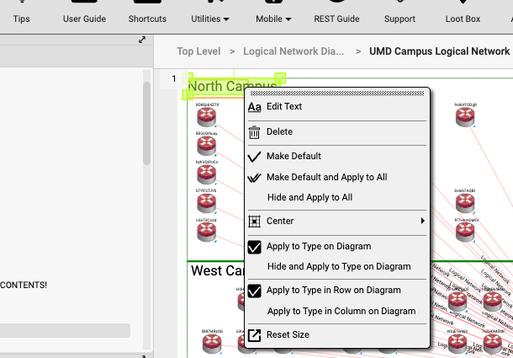Go to Top Level breadcrumb
Screen dimensions: 513x358
(198, 51)
